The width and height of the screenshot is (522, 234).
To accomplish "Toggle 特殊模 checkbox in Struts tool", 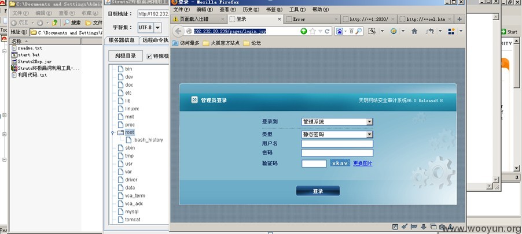I will pyautogui.click(x=149, y=56).
